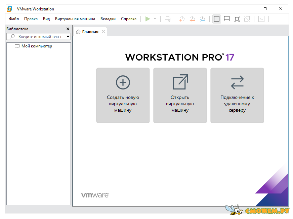Click Подключение к удаленному серверу tile

point(237,95)
